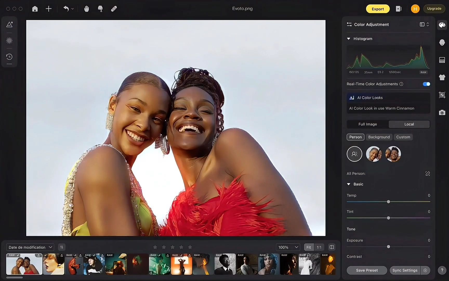This screenshot has height=281, width=449.
Task: Click the Tint slider handle
Action: click(x=388, y=218)
